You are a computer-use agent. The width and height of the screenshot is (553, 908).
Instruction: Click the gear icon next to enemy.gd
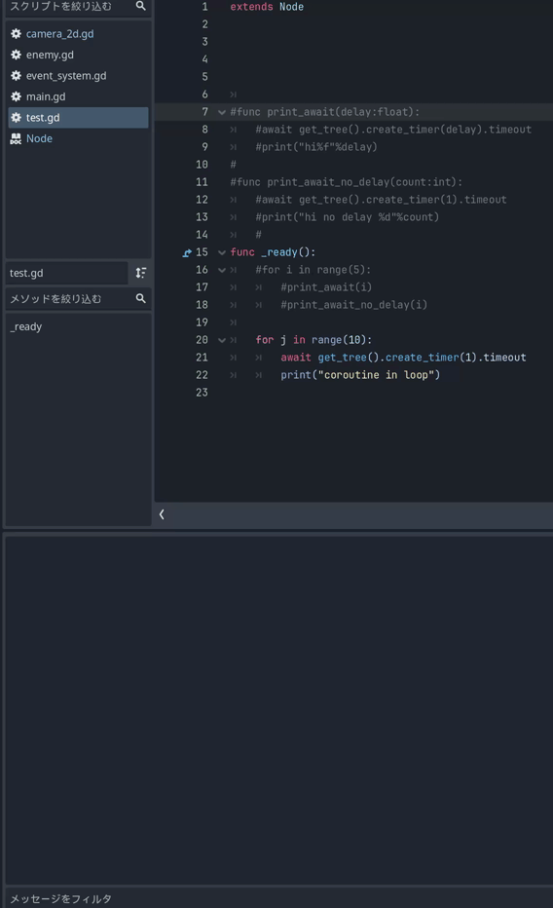[x=16, y=55]
